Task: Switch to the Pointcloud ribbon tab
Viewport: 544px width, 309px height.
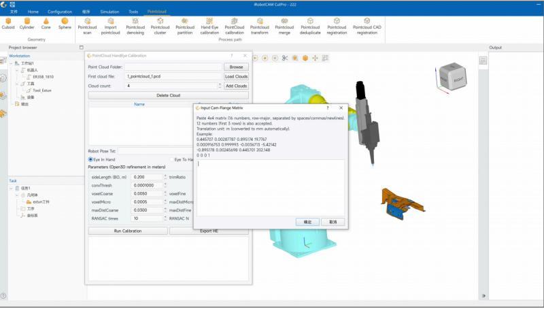Action: (157, 12)
